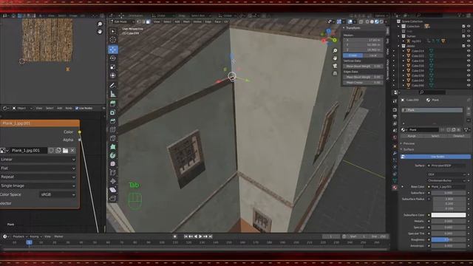473x266 pixels.
Task: Click viewport zoom magnifier icon
Action: click(x=335, y=51)
